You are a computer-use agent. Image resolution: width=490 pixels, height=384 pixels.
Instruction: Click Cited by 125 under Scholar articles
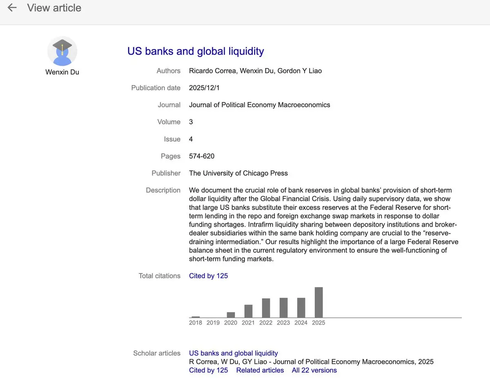[208, 371]
